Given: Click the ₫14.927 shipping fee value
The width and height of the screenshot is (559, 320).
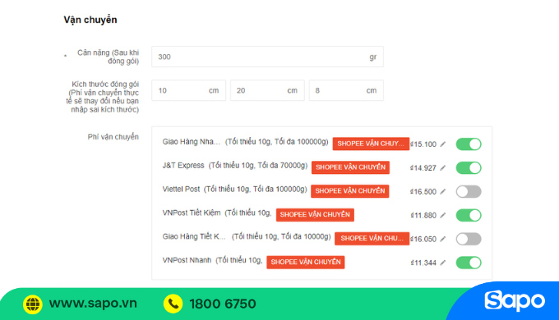Looking at the screenshot, I should (x=423, y=168).
